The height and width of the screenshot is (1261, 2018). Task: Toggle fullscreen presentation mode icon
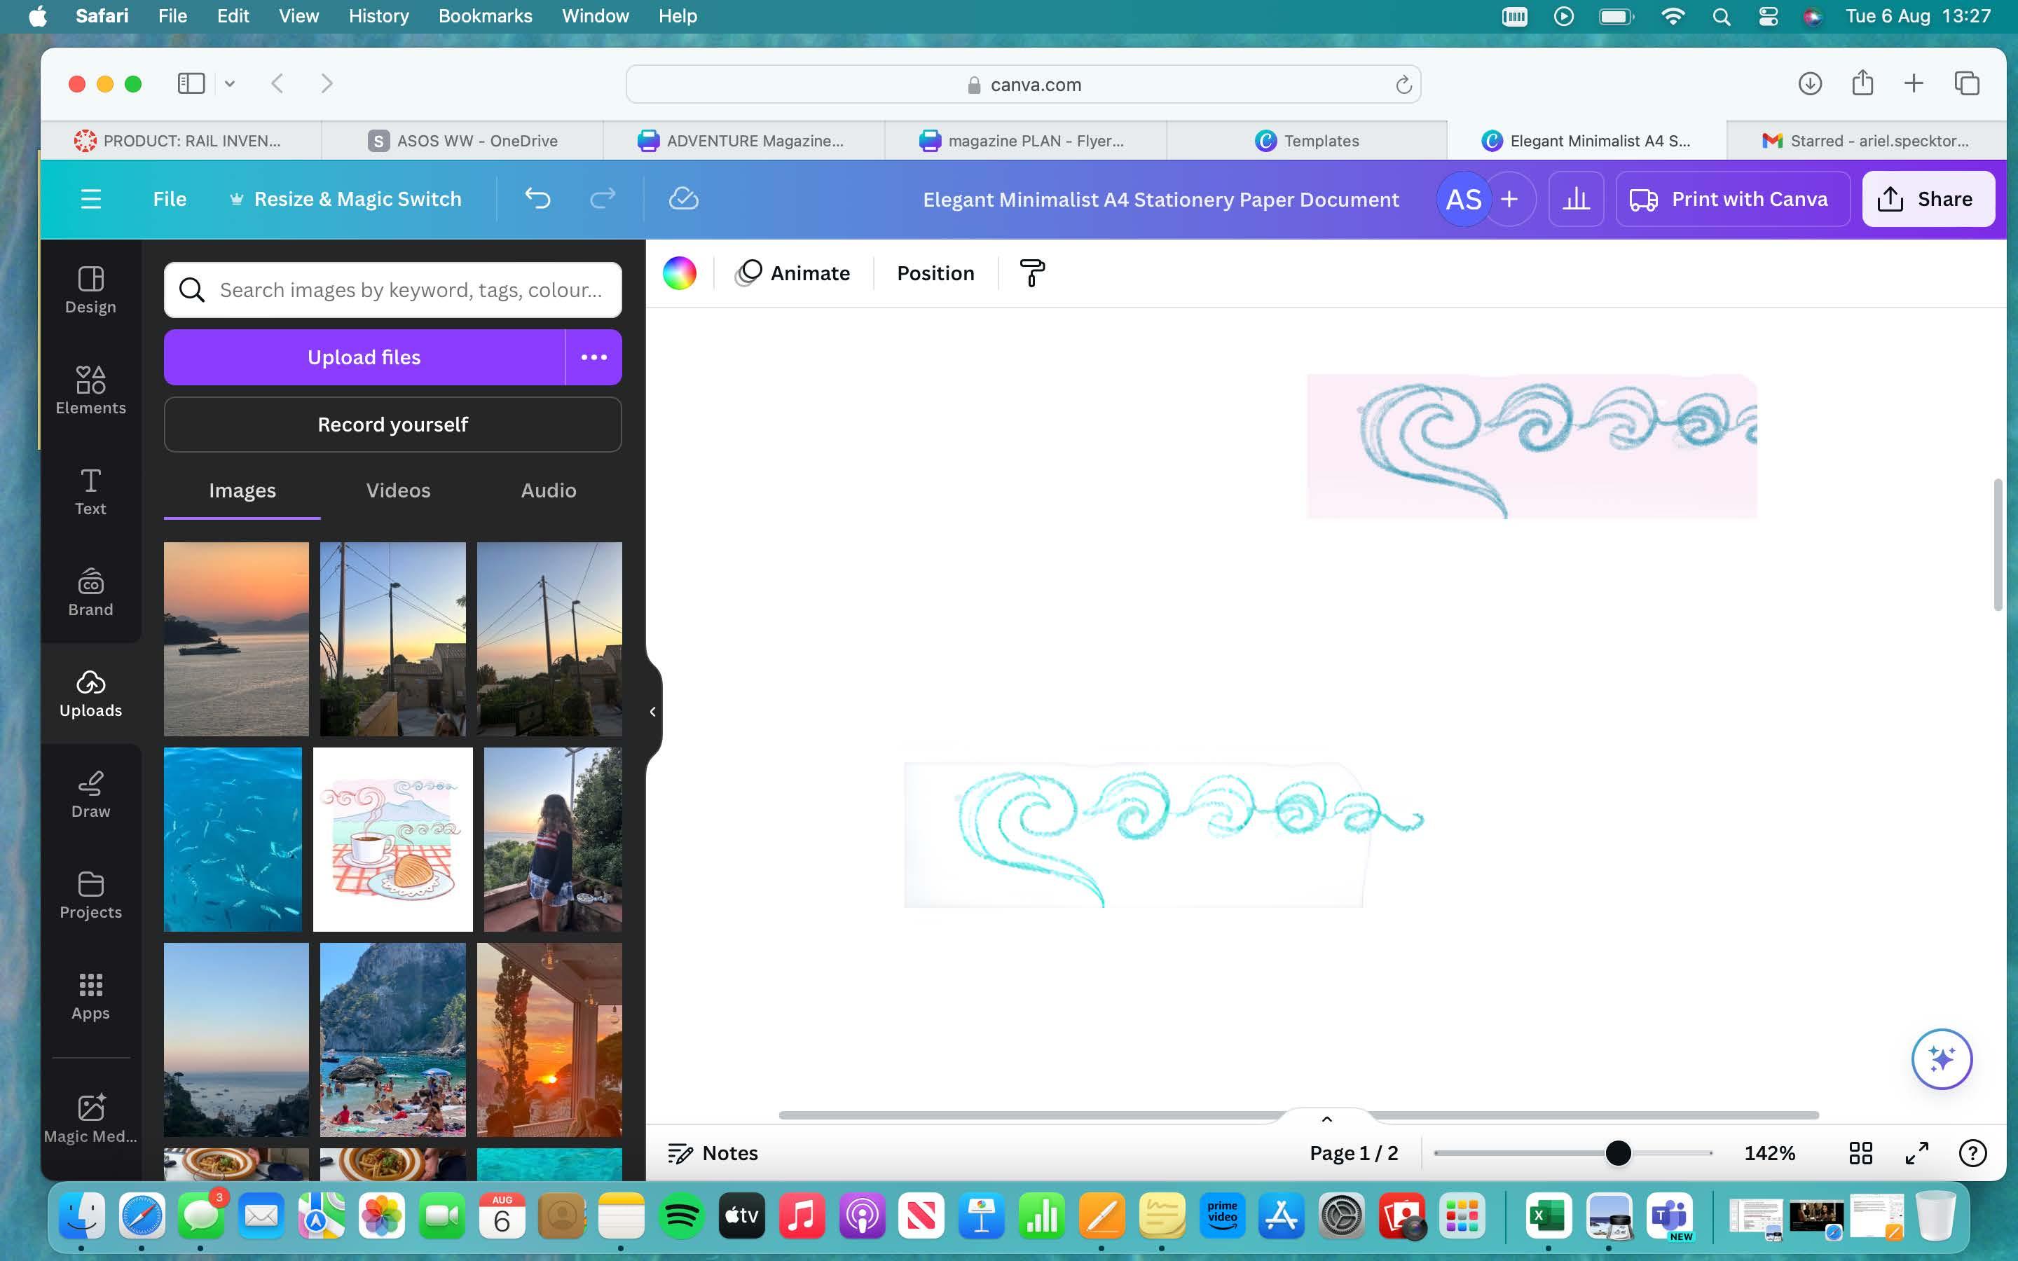click(1917, 1153)
